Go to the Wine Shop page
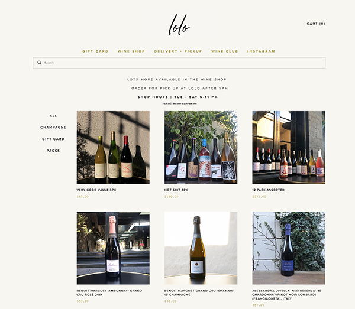Image resolution: width=355 pixels, height=309 pixels. [131, 51]
